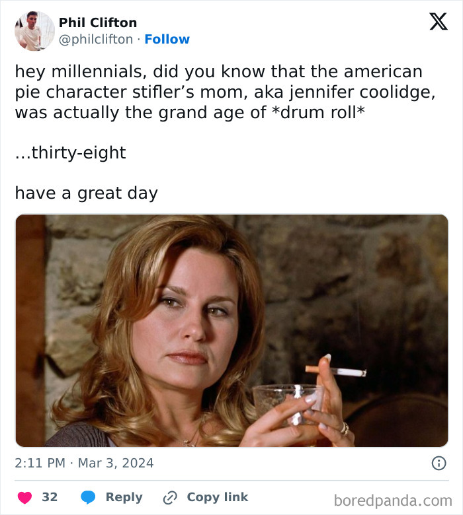Open the attached photo of the woman

(x=232, y=331)
